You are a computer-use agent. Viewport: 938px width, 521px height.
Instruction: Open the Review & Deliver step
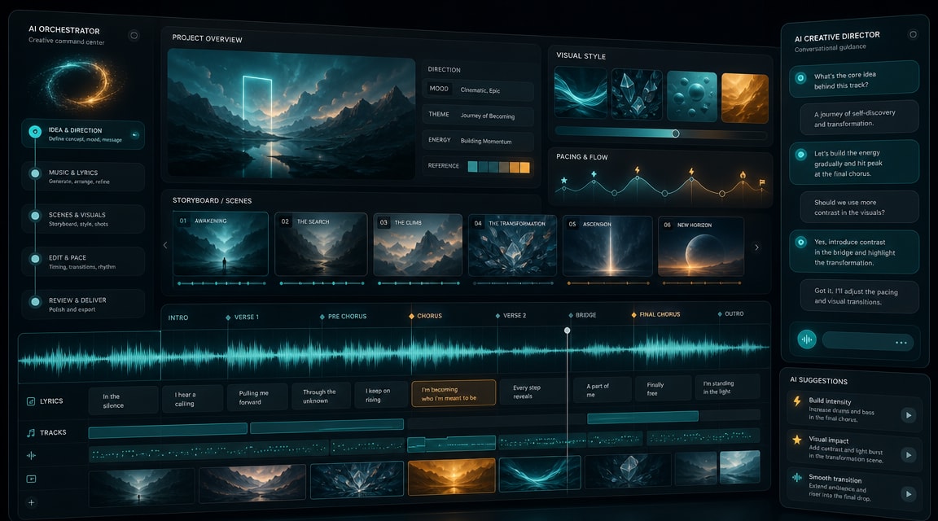83,304
